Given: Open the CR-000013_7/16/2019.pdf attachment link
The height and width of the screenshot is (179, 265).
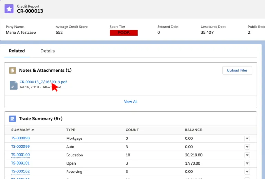Looking at the screenshot, I should pyautogui.click(x=43, y=82).
